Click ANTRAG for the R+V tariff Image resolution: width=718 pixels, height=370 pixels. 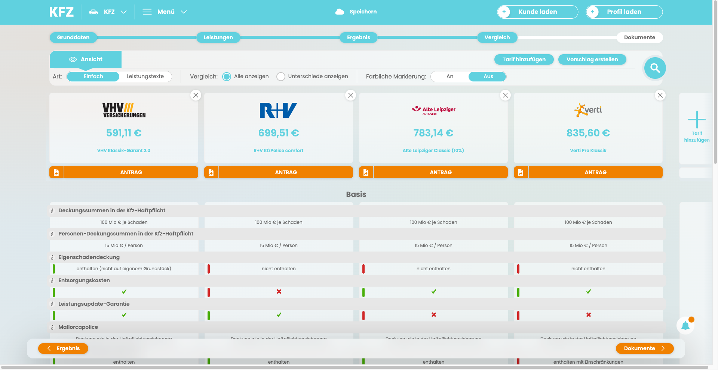coord(286,172)
